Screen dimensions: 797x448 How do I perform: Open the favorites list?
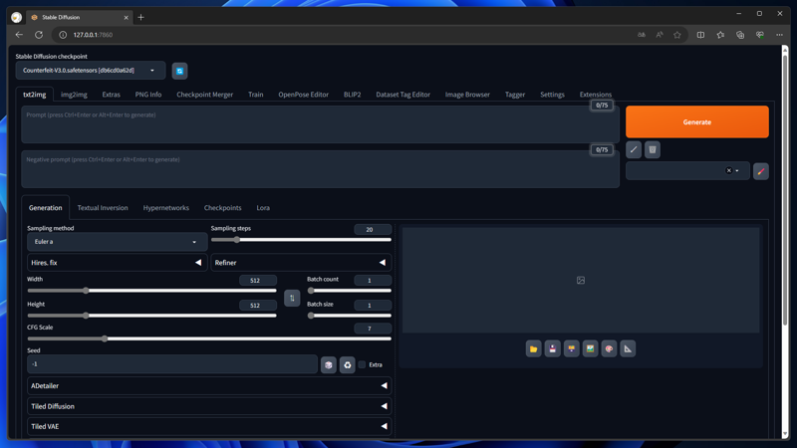point(720,35)
